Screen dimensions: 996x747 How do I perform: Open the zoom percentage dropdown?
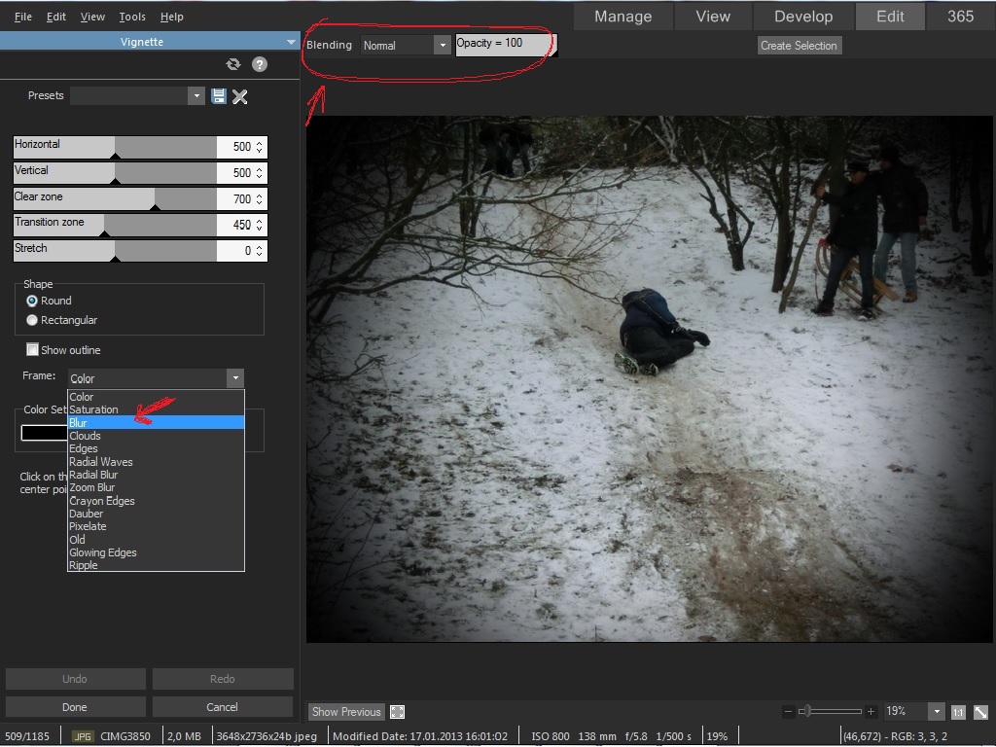[x=935, y=711]
